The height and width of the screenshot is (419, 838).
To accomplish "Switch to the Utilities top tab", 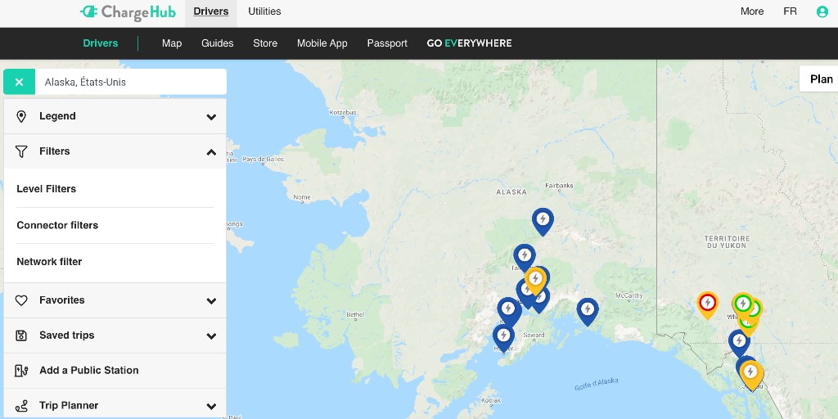I will (x=264, y=11).
